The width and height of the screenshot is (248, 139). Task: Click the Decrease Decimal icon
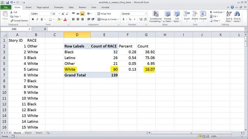[x=145, y=19]
